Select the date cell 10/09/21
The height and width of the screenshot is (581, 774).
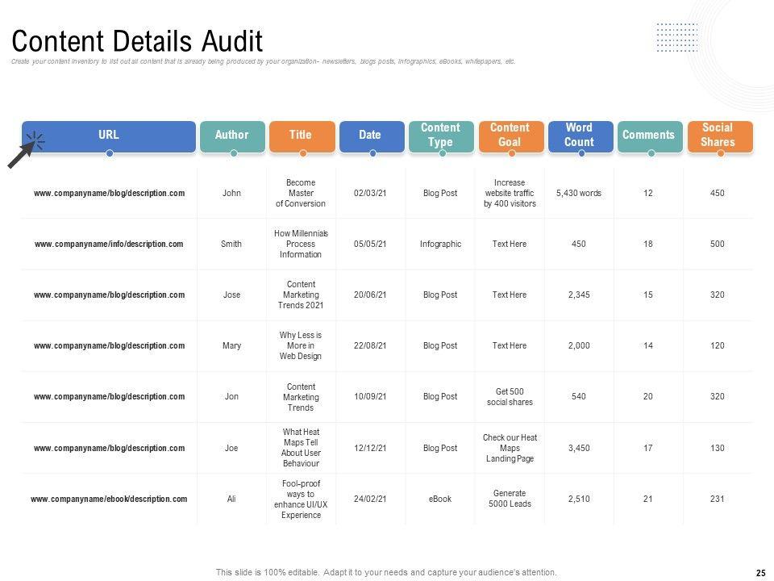tap(370, 397)
